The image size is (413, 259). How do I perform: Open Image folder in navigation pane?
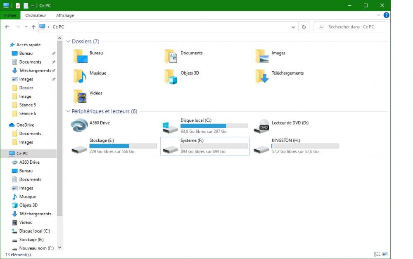[x=25, y=97]
